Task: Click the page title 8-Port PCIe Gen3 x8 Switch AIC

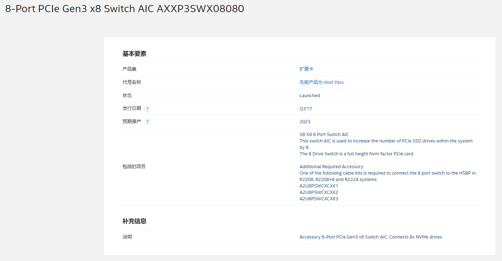Action: (125, 9)
